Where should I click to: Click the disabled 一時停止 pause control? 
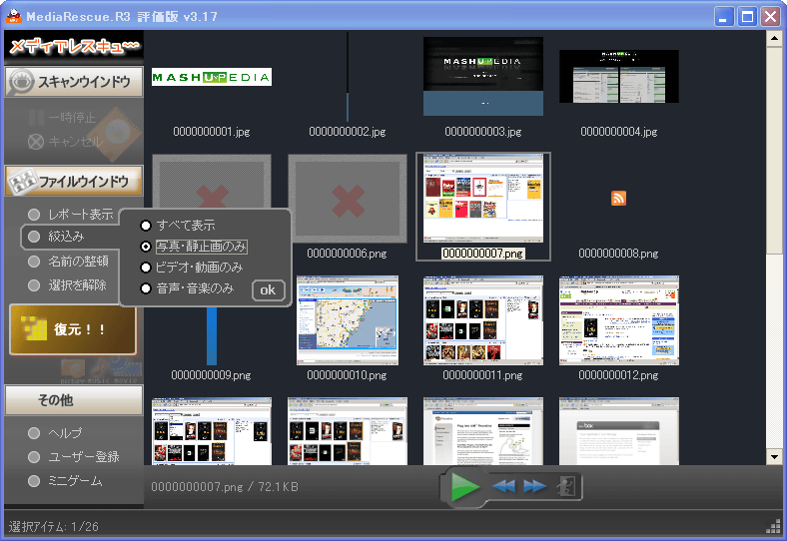pos(62,118)
